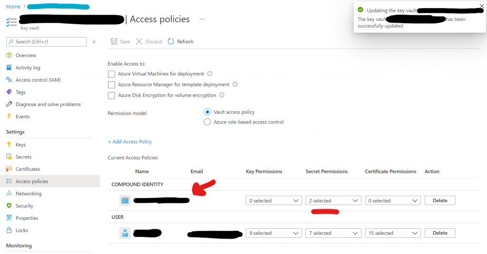Image resolution: width=487 pixels, height=254 pixels.
Task: Click the green success check in notification
Action: click(360, 9)
